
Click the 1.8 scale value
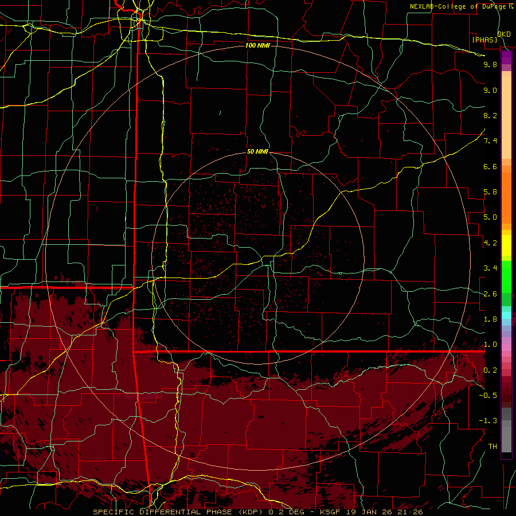click(x=490, y=319)
